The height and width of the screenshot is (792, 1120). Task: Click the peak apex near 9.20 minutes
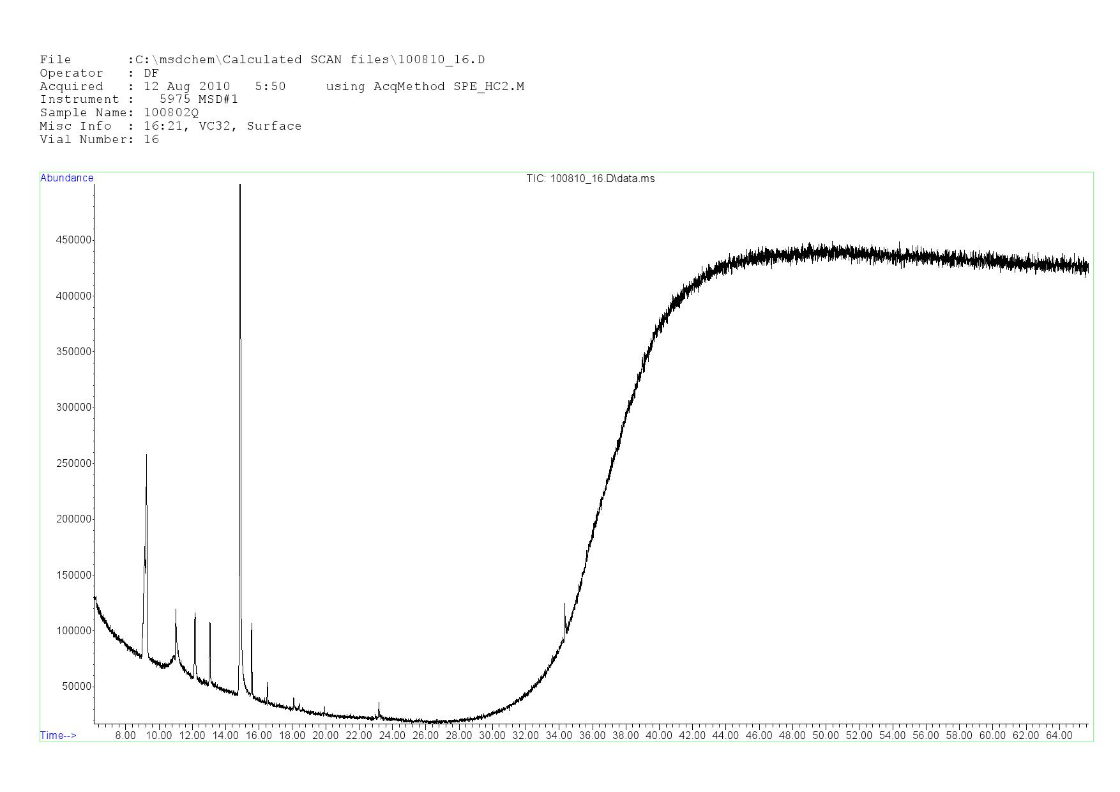(146, 456)
